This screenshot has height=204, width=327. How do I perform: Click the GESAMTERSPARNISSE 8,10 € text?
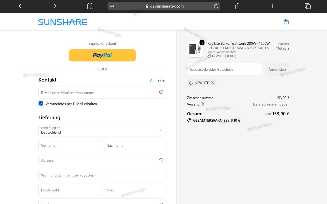217,120
